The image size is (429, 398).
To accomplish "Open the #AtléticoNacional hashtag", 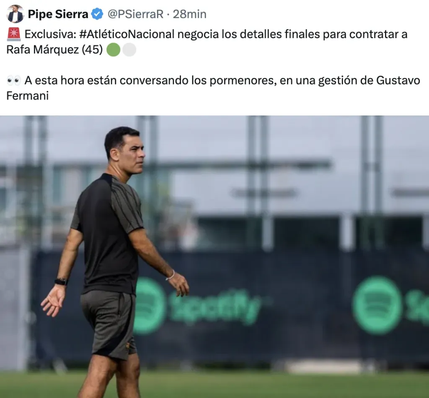I will coord(127,34).
